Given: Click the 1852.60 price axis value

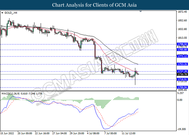Looking at the screenshot, I should click(x=182, y=21).
